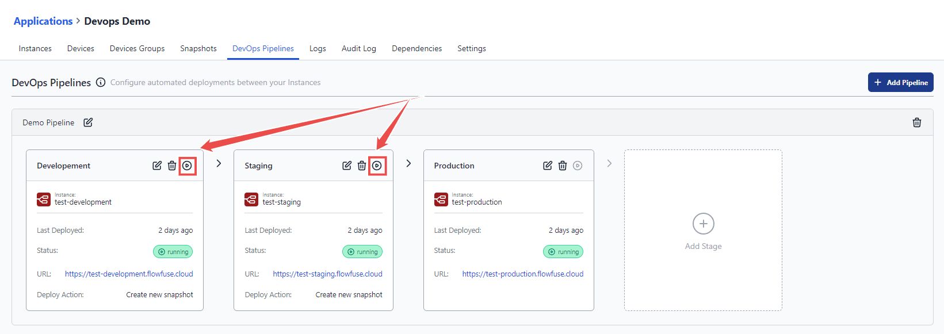Click the test-production instance icon
This screenshot has width=944, height=334.
pos(441,199)
